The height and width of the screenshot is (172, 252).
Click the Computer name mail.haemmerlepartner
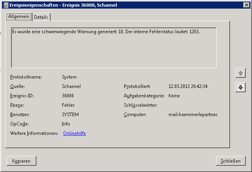point(193,115)
